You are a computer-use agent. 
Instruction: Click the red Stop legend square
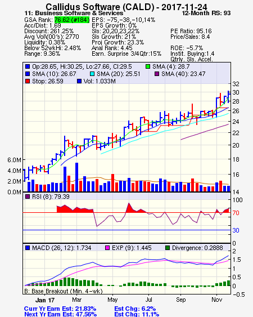click(x=28, y=81)
